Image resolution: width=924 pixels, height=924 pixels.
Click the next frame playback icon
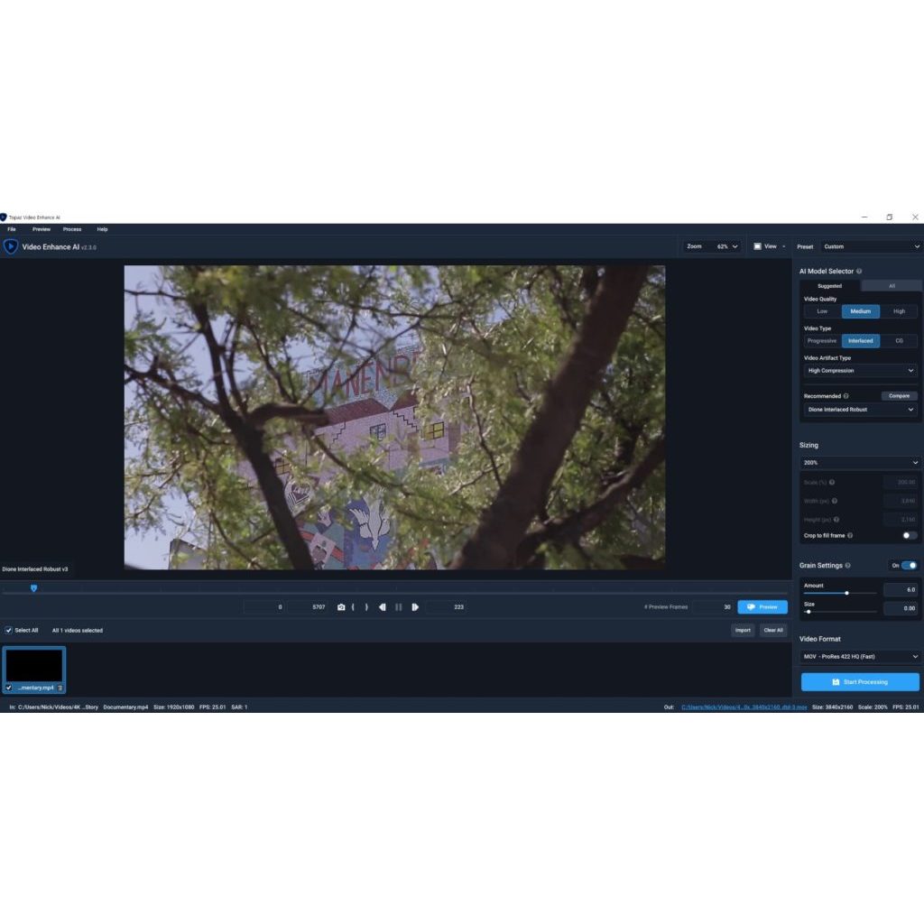tap(415, 607)
